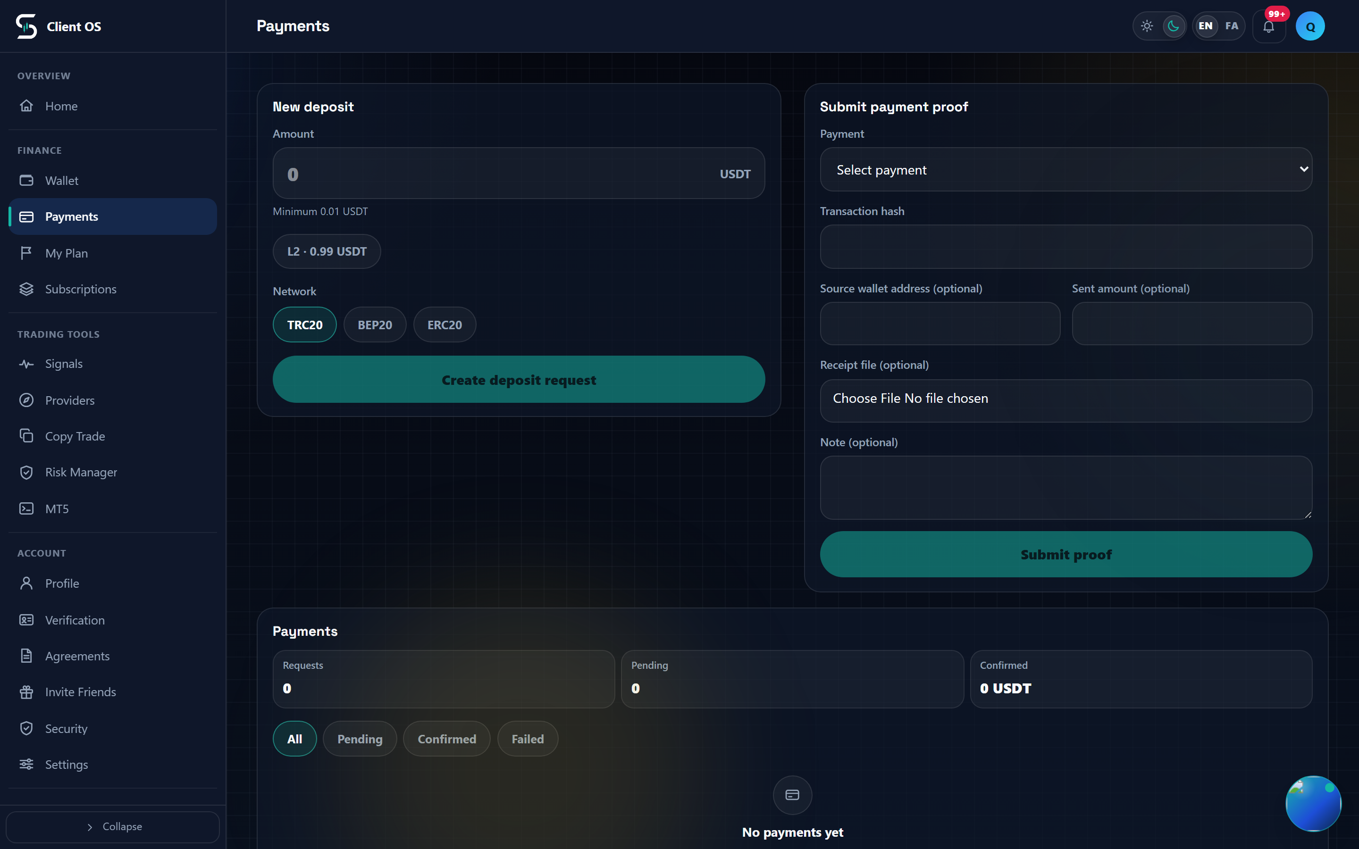Open the notifications bell icon
1359x849 pixels.
pyautogui.click(x=1268, y=26)
